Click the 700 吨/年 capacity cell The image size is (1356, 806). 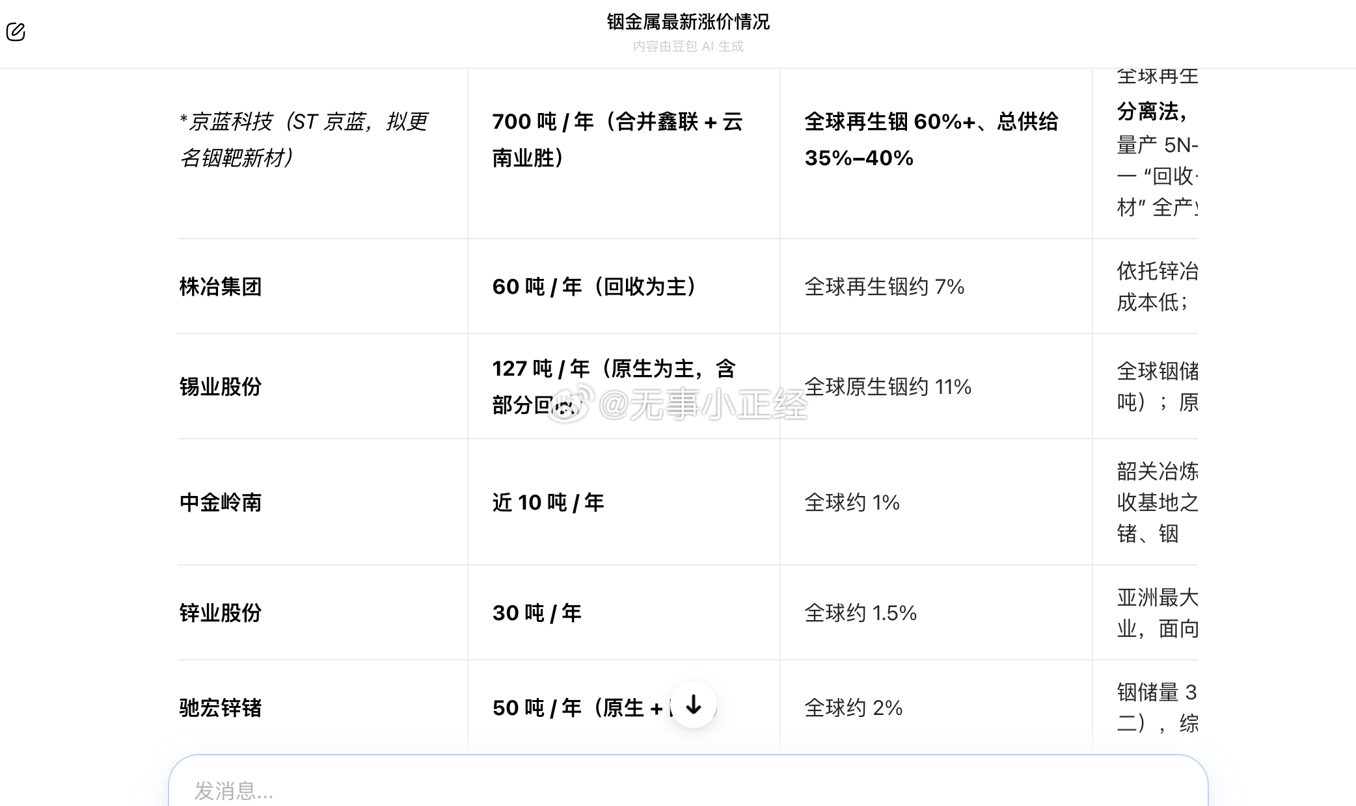click(618, 138)
